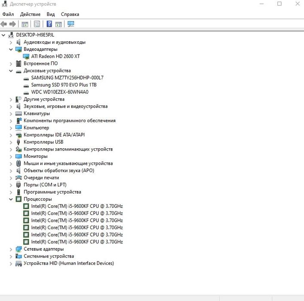Screen dimensions: 304x301
Task: Select SAMSUNG MZ7TY256HDHP-000L7 disk
Action: pos(67,78)
